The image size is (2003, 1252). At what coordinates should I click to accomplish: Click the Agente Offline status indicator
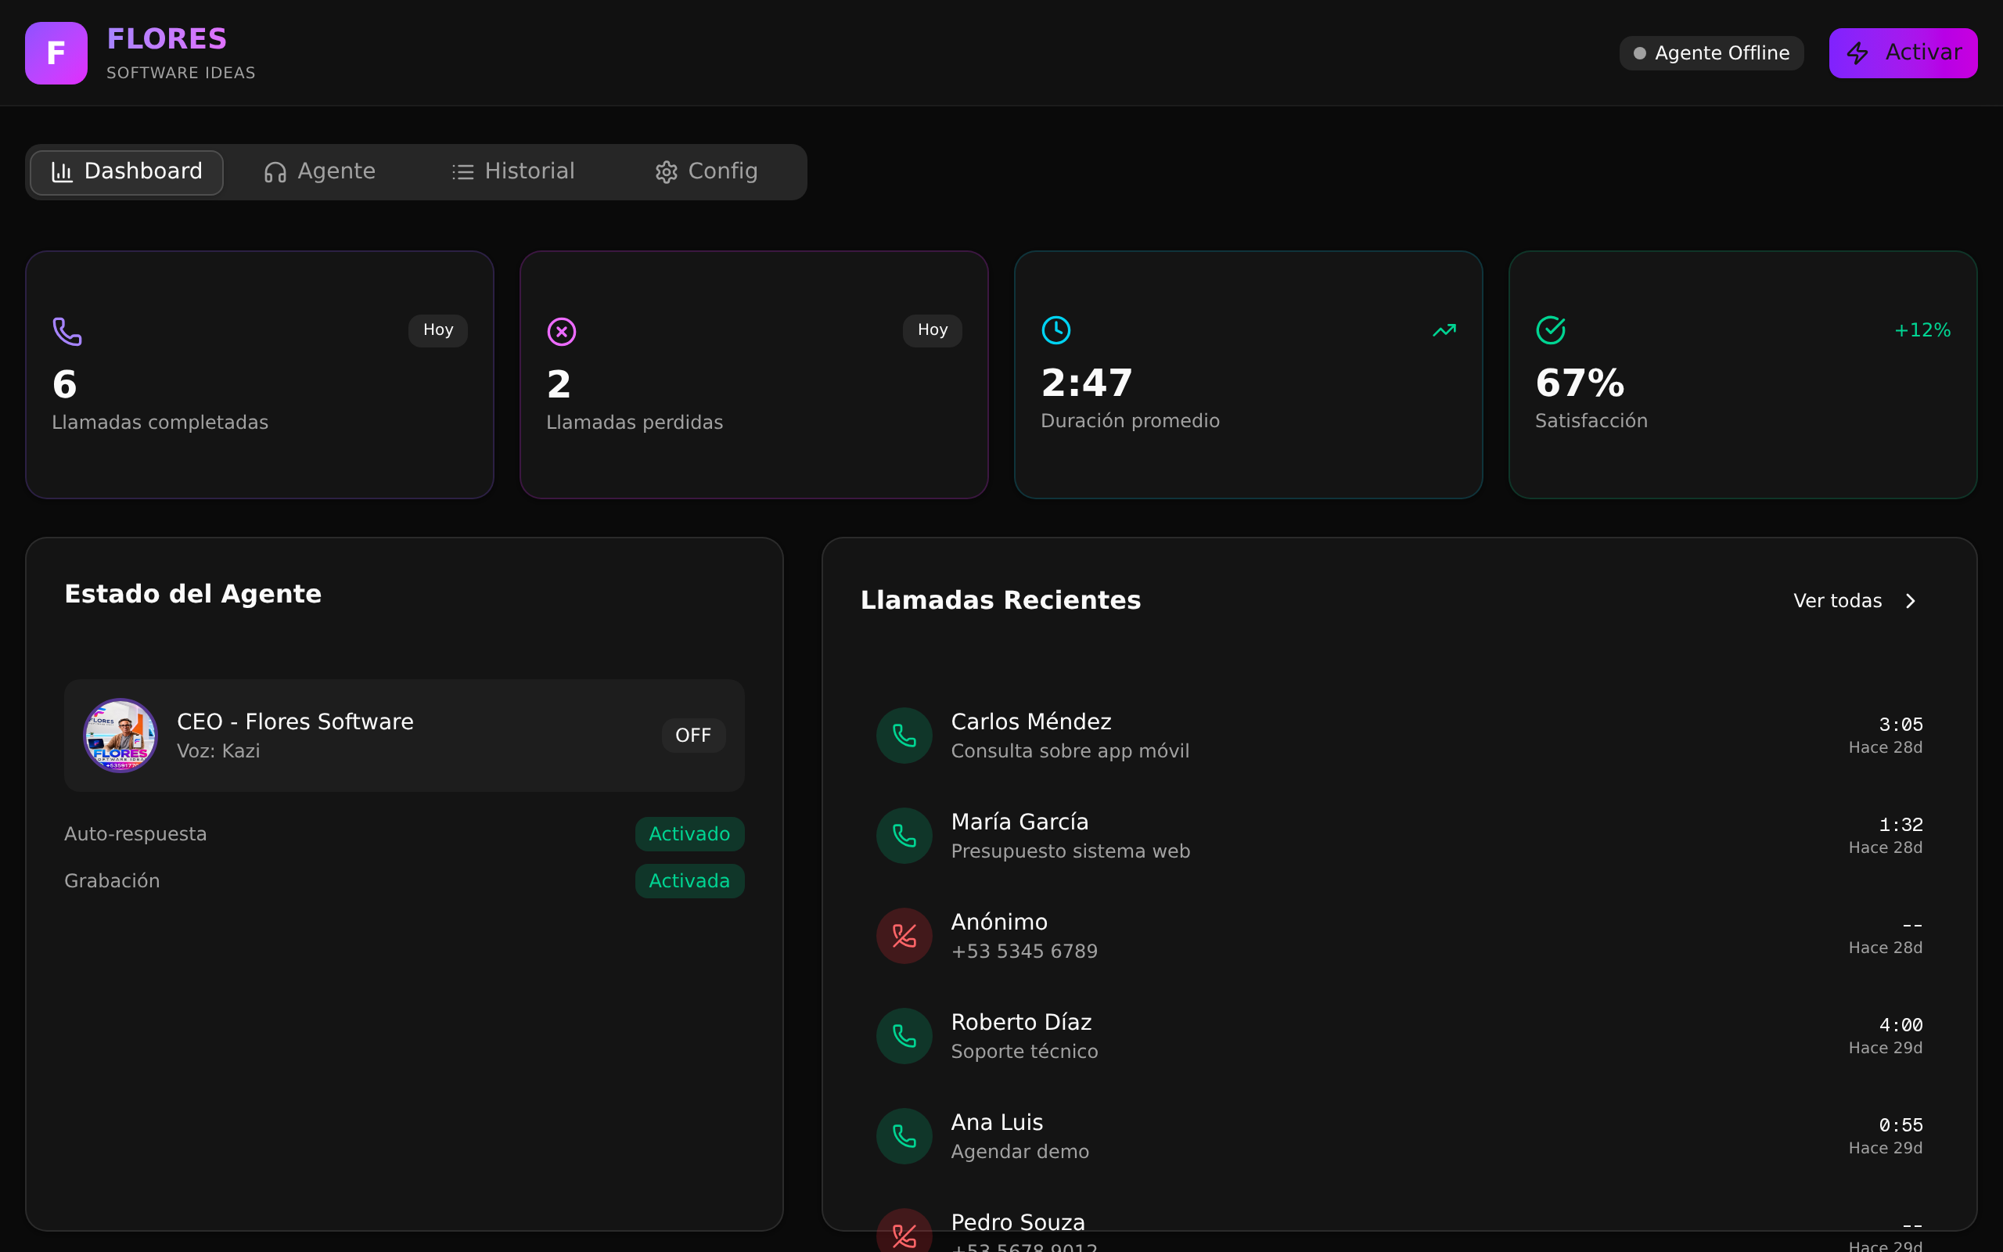pyautogui.click(x=1711, y=53)
